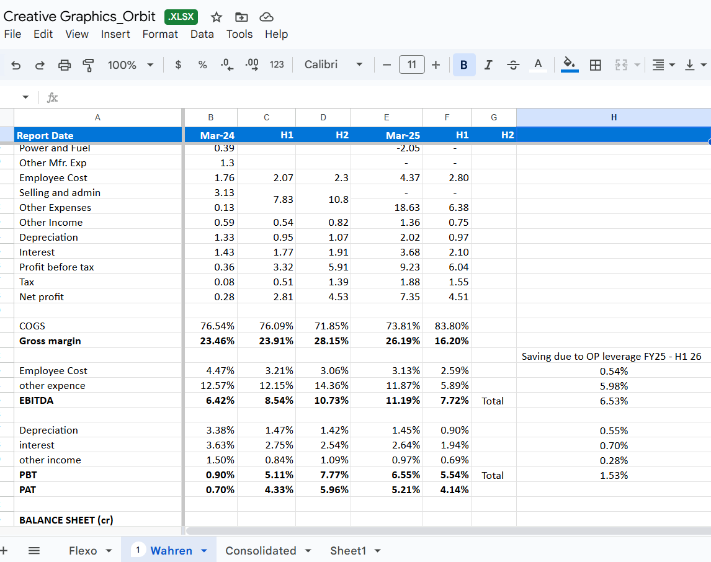The width and height of the screenshot is (711, 562).
Task: Toggle Bold formatting
Action: tap(464, 65)
